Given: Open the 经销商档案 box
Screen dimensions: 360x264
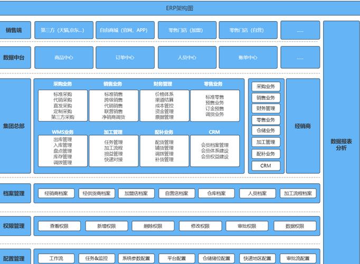Looking at the screenshot, I should point(56,193).
